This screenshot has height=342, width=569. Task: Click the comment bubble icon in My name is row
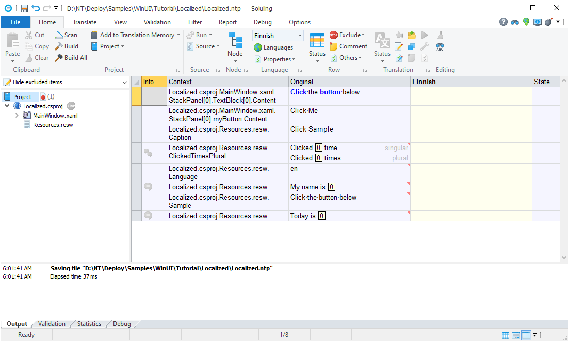(x=148, y=187)
